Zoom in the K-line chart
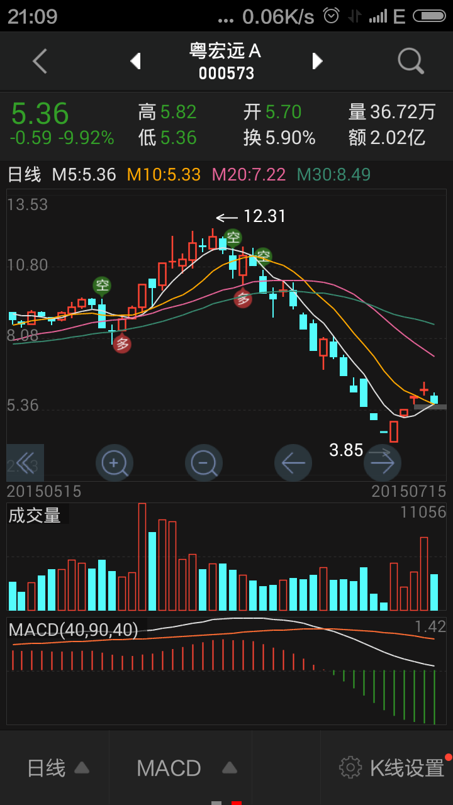This screenshot has height=805, width=453. coord(115,464)
